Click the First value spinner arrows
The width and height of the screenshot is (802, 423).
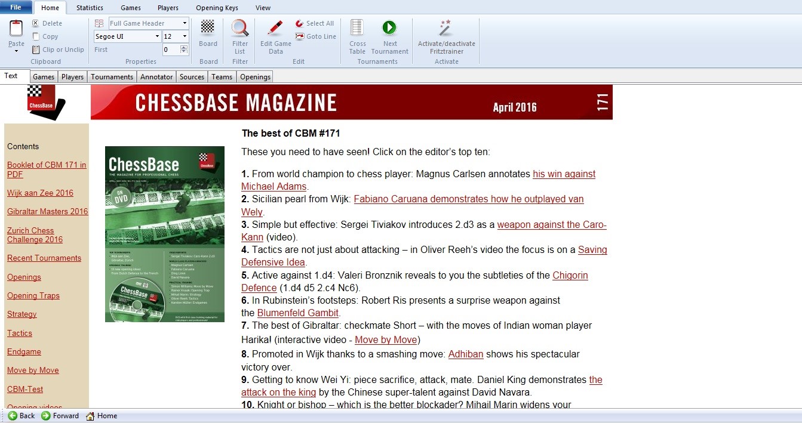pos(185,50)
